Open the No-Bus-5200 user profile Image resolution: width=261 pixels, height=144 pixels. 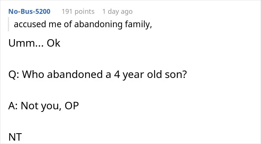pyautogui.click(x=29, y=12)
